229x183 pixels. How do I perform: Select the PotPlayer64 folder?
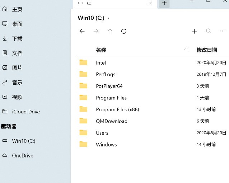coord(109,86)
